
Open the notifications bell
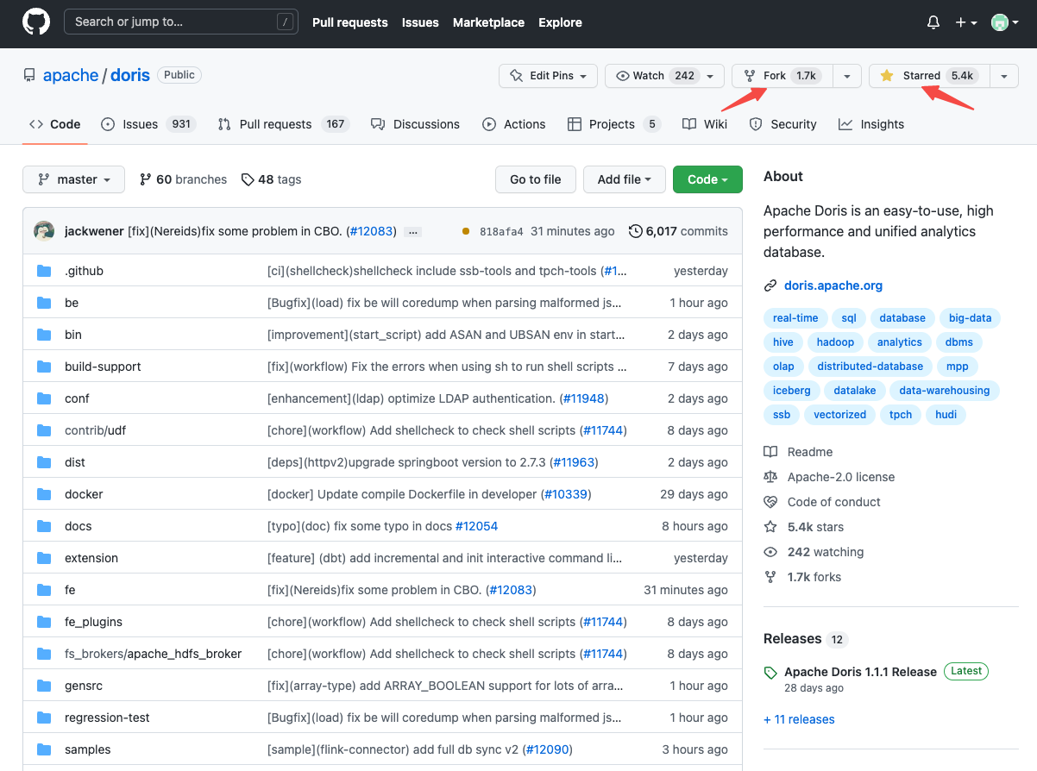933,23
